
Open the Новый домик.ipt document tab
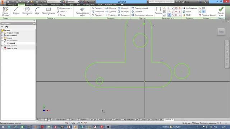105,120
